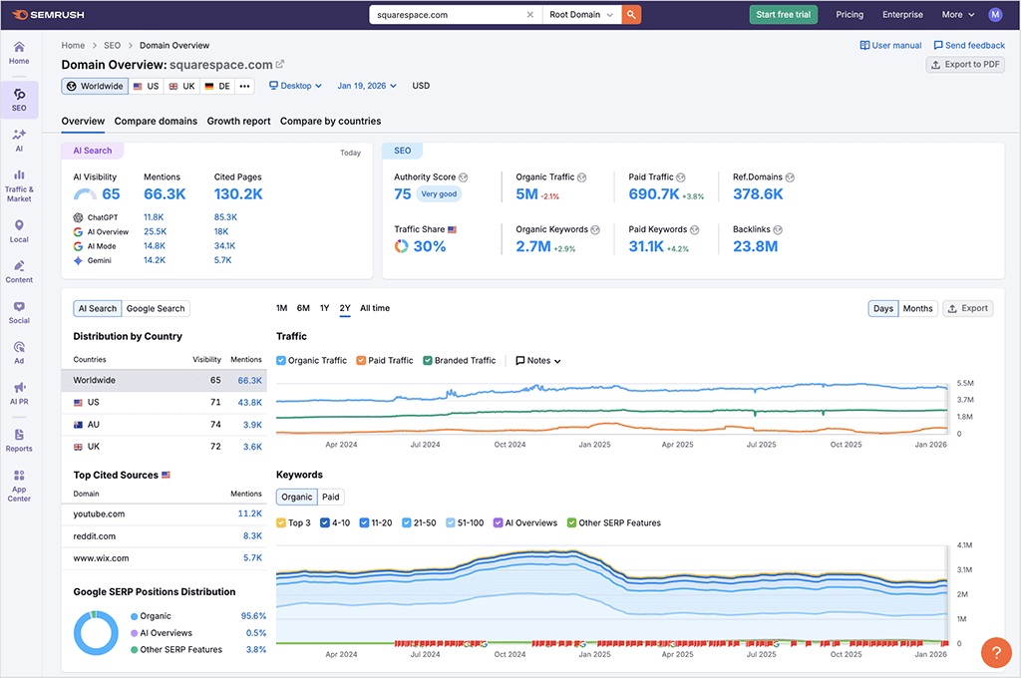Open help via the orange question mark

point(996,653)
